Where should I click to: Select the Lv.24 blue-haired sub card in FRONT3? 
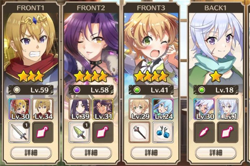coord(163,109)
